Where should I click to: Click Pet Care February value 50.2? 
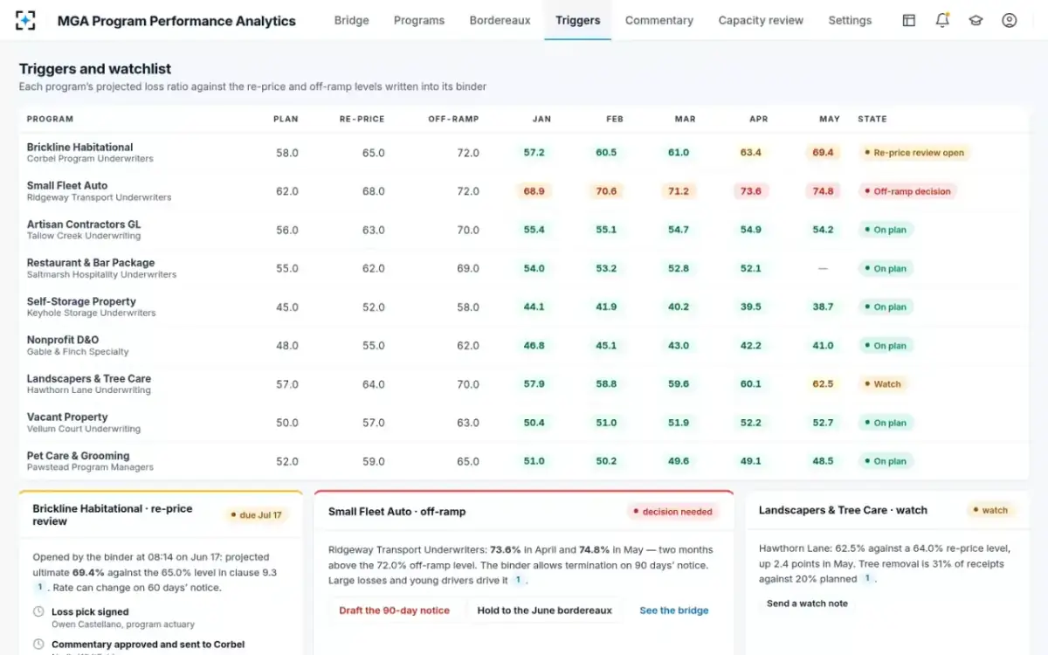[x=606, y=461]
